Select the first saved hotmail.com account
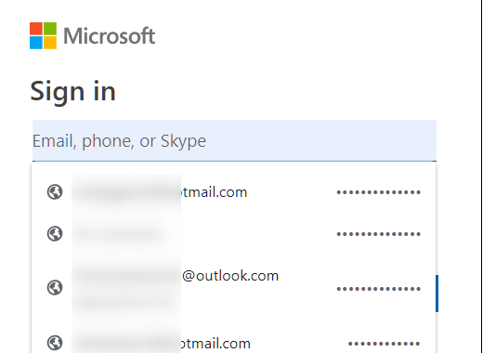The height and width of the screenshot is (353, 483). coord(234,192)
